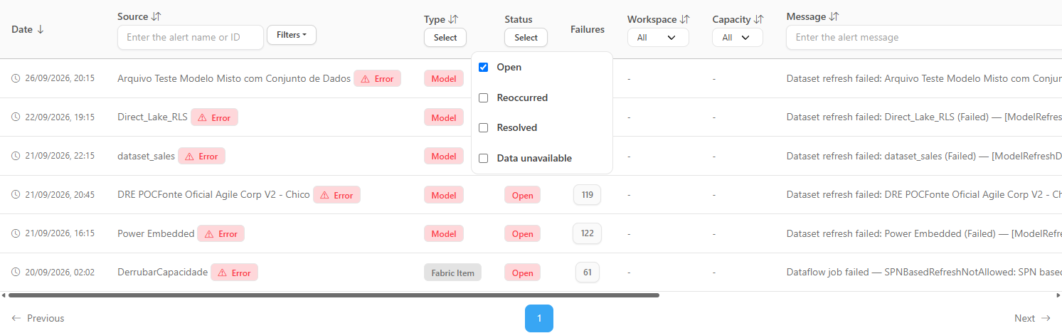This screenshot has width=1062, height=333.
Task: Close the Status Select dropdown
Action: (526, 38)
